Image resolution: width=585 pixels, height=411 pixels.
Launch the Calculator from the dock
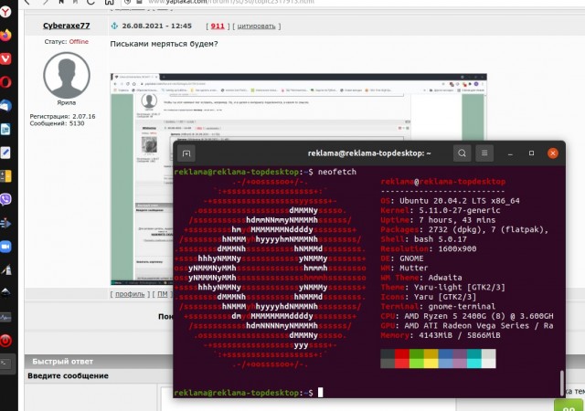click(x=5, y=176)
